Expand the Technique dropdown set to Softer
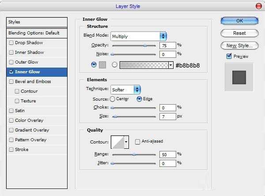This screenshot has width=265, height=196. (125, 89)
